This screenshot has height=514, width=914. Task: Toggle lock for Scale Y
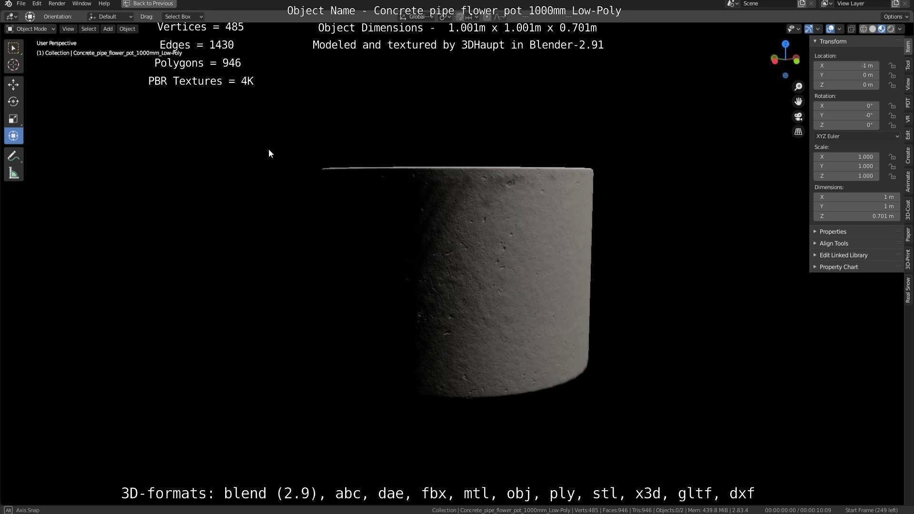click(x=892, y=167)
